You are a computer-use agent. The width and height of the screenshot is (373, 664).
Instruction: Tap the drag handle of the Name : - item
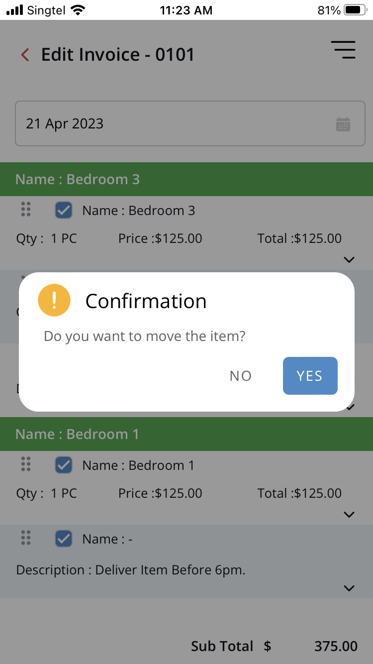click(26, 538)
